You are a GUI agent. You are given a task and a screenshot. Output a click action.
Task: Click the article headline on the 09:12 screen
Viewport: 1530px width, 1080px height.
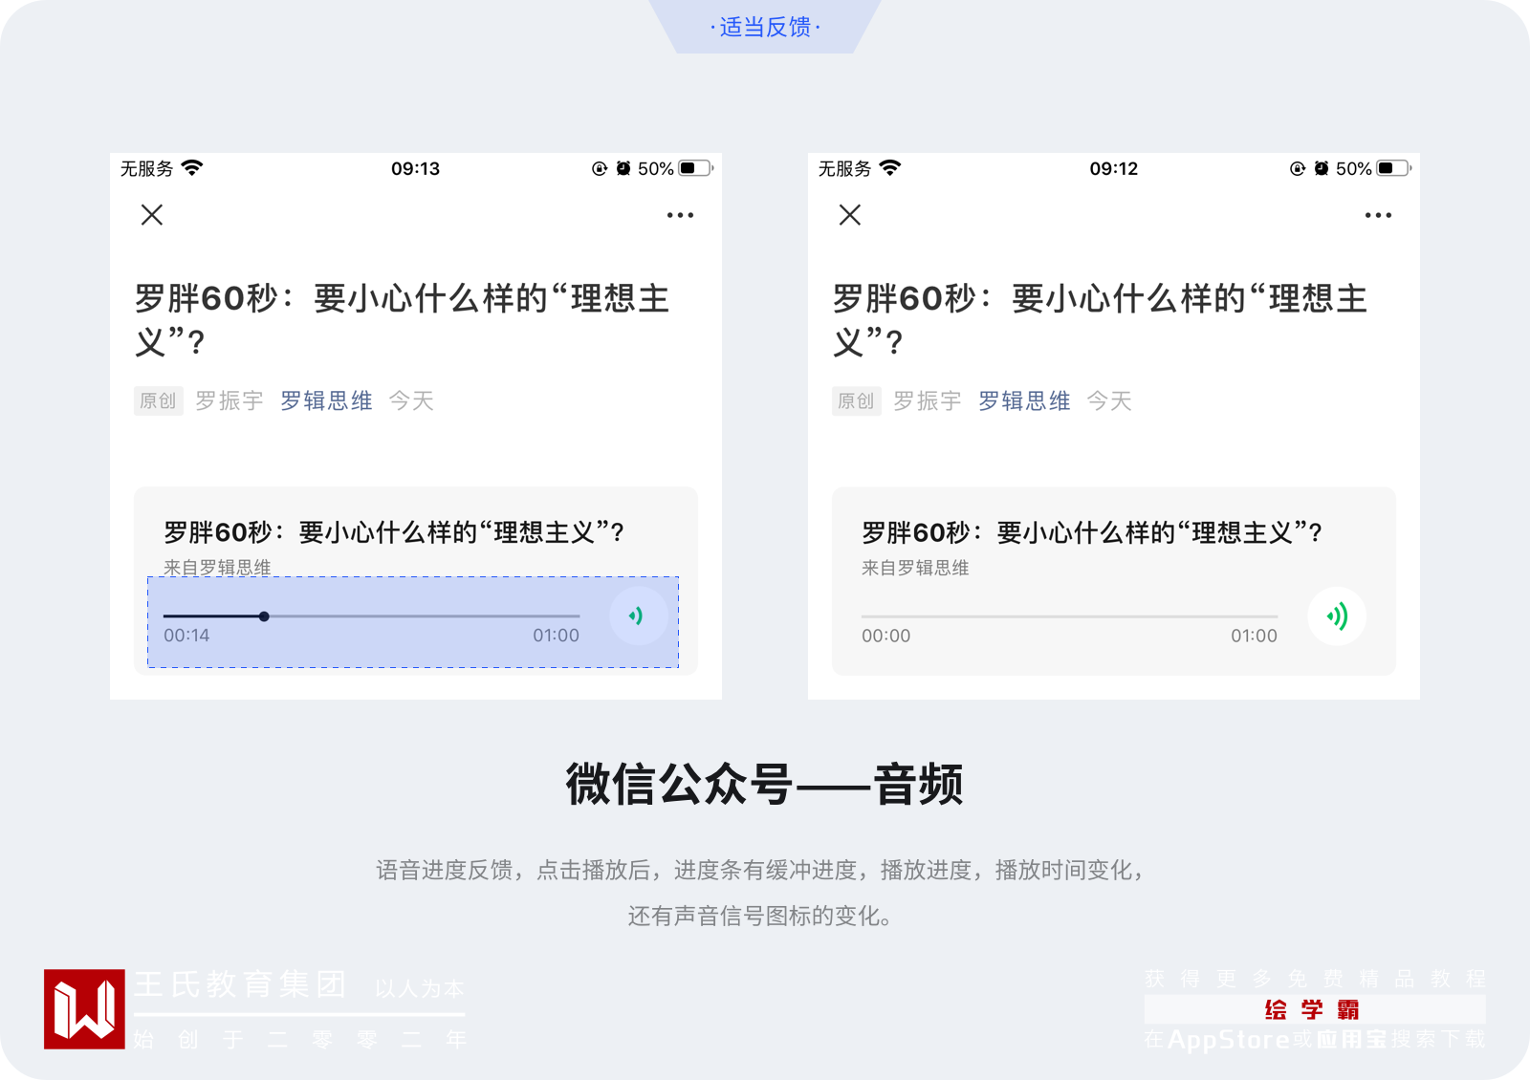1100,319
